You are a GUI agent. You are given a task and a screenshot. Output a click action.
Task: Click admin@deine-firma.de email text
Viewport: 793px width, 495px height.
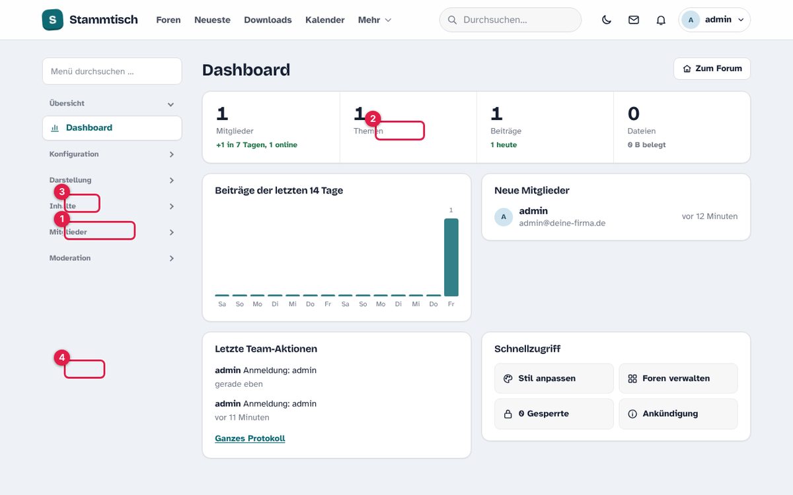(562, 223)
